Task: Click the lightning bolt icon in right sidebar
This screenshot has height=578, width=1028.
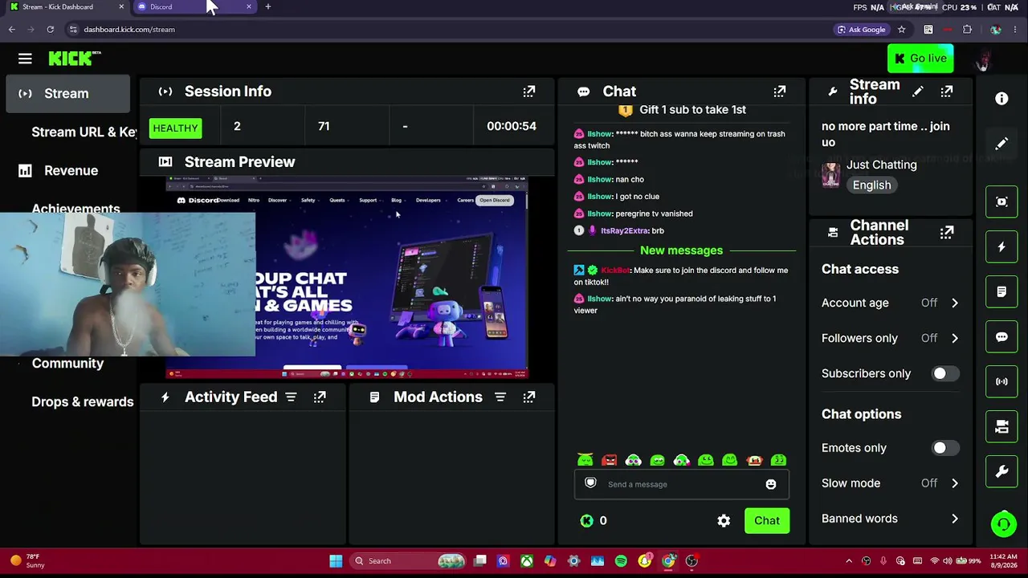Action: 1001,247
